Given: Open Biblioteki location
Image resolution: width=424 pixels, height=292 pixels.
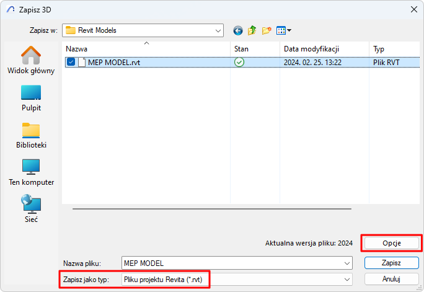Looking at the screenshot, I should (x=31, y=135).
